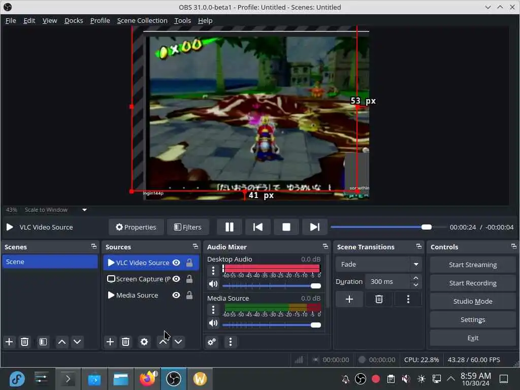Click the Duration 300 ms field
The width and height of the screenshot is (520, 390).
388,281
